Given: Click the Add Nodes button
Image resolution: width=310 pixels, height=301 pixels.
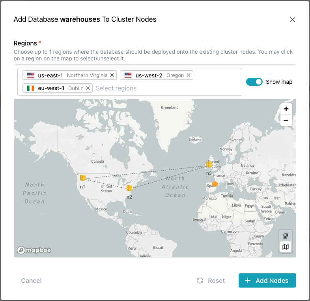Looking at the screenshot, I should coord(267,280).
